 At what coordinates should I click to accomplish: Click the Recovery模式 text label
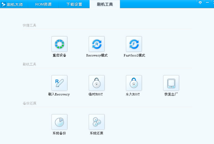(x=97, y=55)
